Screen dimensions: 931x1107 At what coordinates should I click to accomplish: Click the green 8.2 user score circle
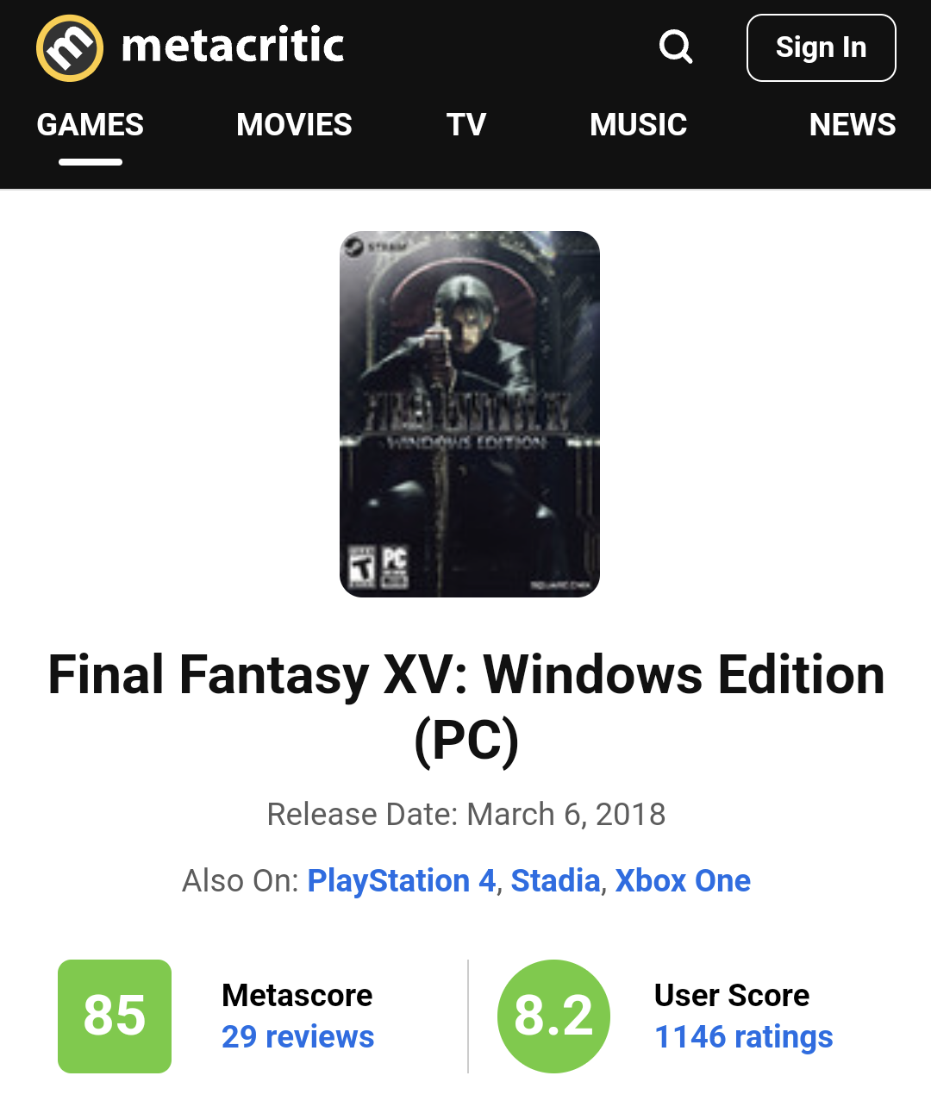[554, 1016]
